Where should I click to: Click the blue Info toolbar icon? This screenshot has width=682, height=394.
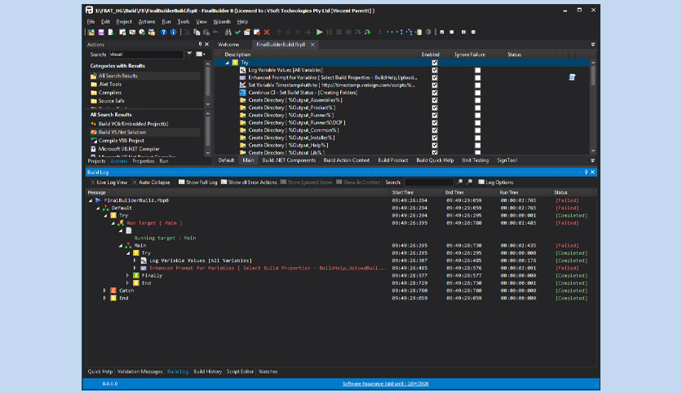[173, 32]
